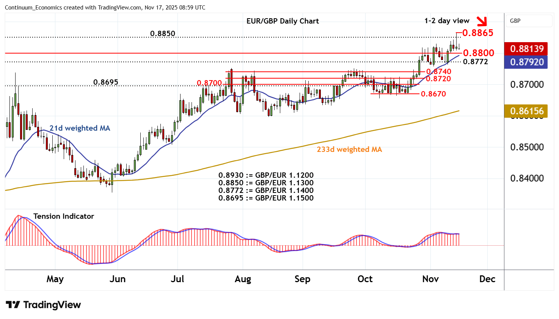Image resolution: width=559 pixels, height=319 pixels.
Task: Click the 21d weighted MA label
Action: (x=80, y=128)
